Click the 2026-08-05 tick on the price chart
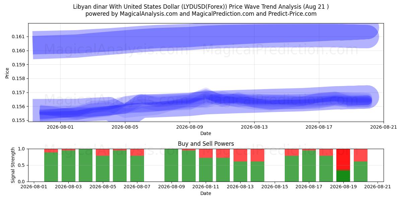 125,127
